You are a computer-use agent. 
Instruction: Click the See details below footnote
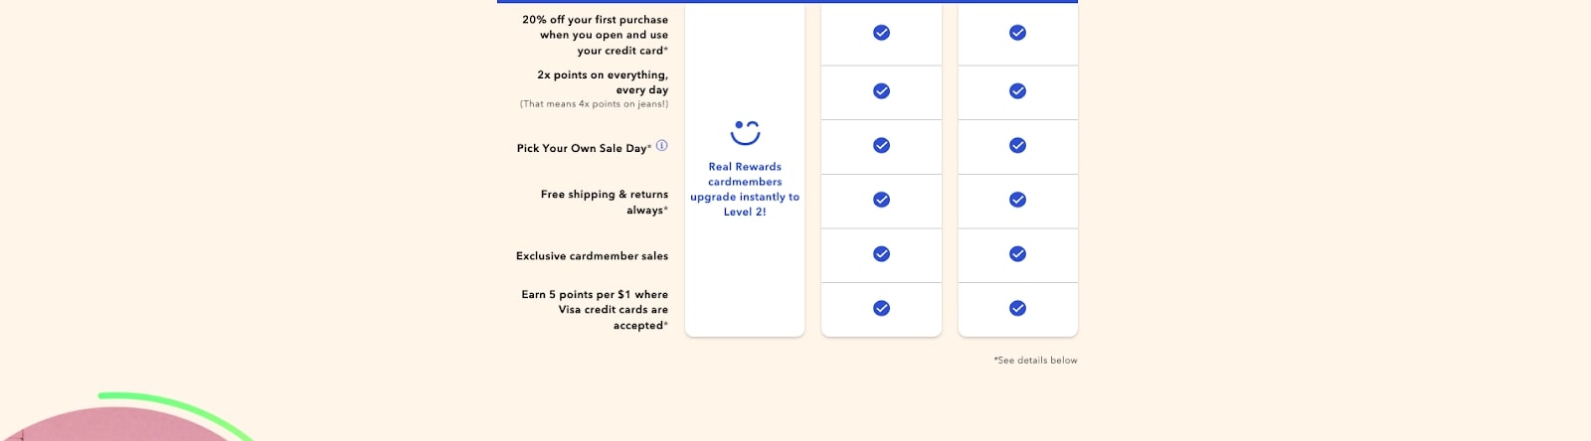point(1035,361)
